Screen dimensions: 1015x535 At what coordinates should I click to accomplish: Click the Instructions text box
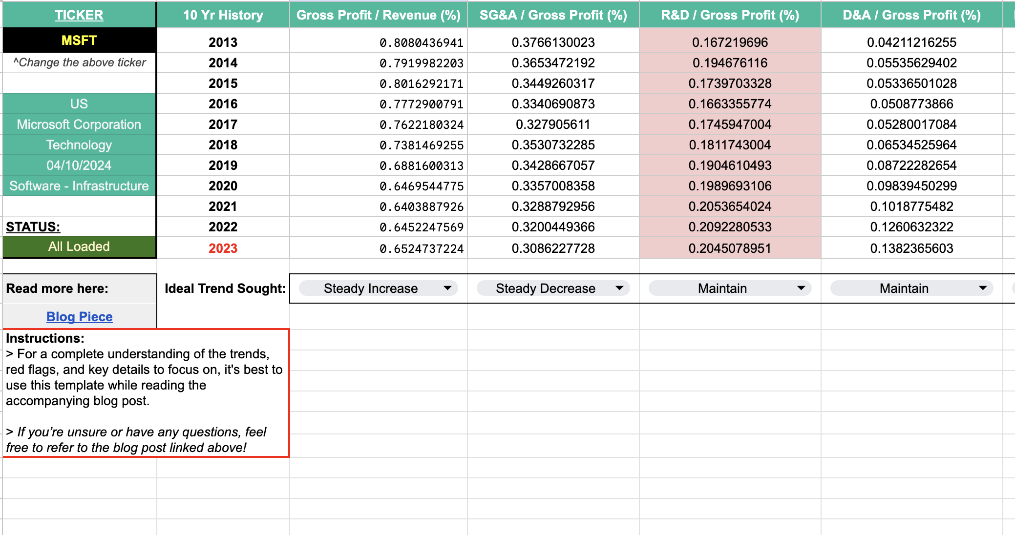(x=146, y=393)
